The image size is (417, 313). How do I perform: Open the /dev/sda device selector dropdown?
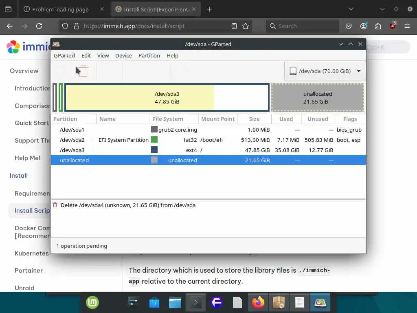coord(325,71)
